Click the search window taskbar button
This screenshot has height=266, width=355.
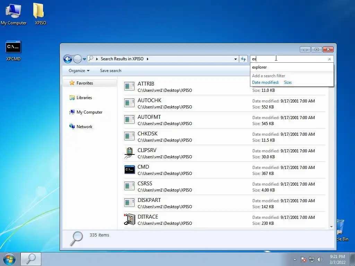tap(31, 259)
